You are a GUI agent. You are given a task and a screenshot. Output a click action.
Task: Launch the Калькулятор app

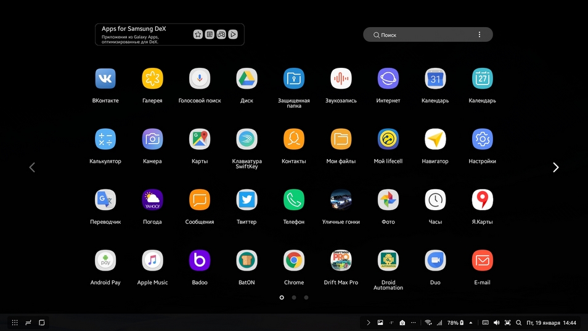click(x=105, y=139)
